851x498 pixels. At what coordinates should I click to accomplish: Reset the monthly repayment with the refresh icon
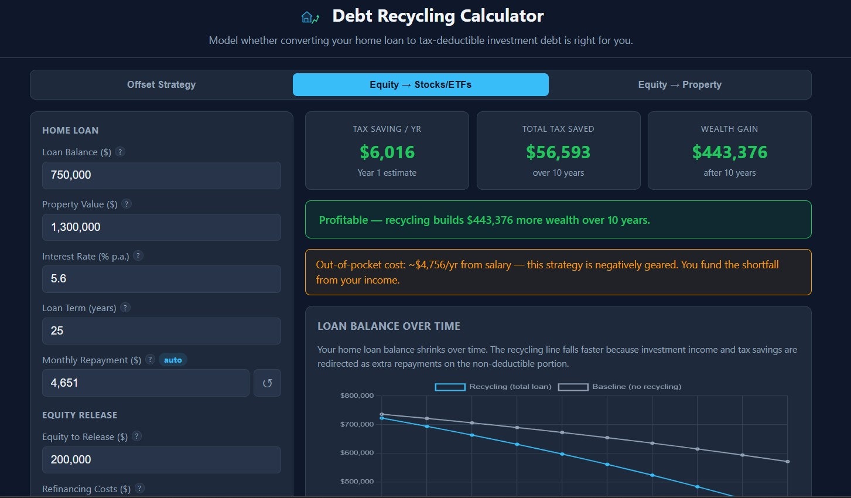tap(267, 383)
